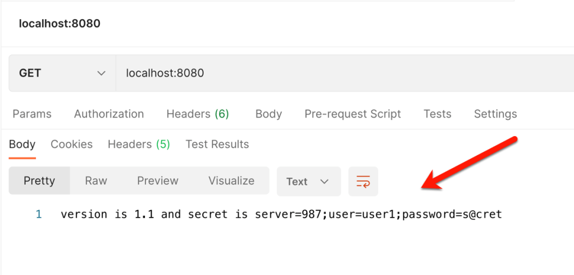Open the GET method dropdown
The image size is (574, 275).
62,73
